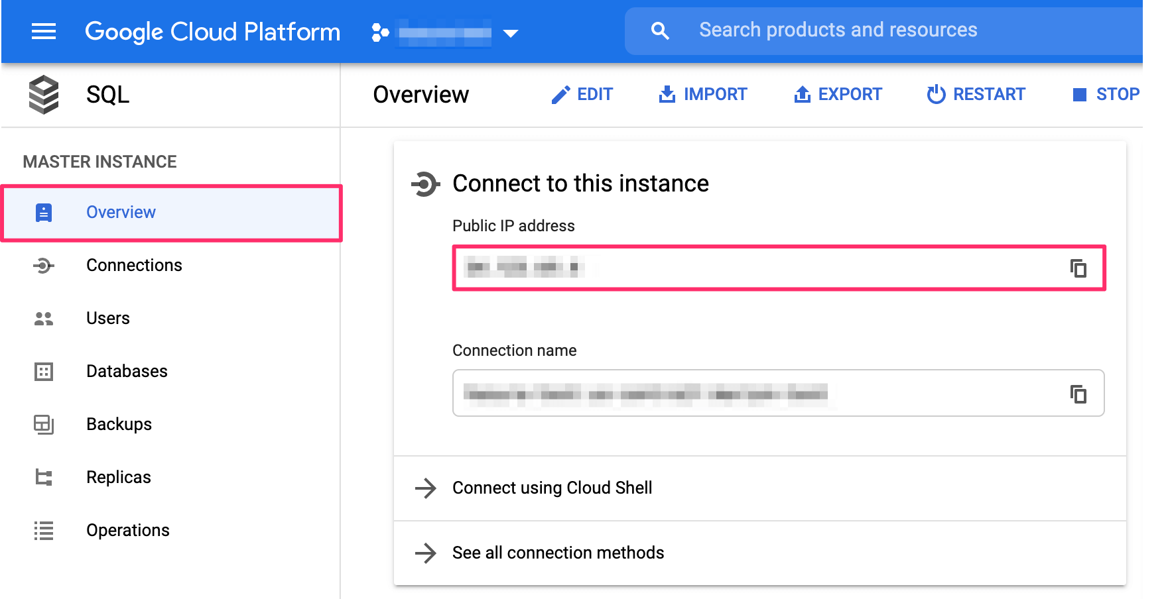Click the search magnifier in the top bar
This screenshot has width=1170, height=599.
(x=660, y=30)
